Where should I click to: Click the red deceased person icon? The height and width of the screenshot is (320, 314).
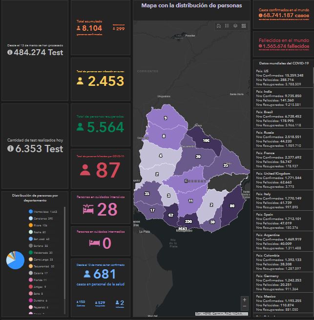(85, 170)
